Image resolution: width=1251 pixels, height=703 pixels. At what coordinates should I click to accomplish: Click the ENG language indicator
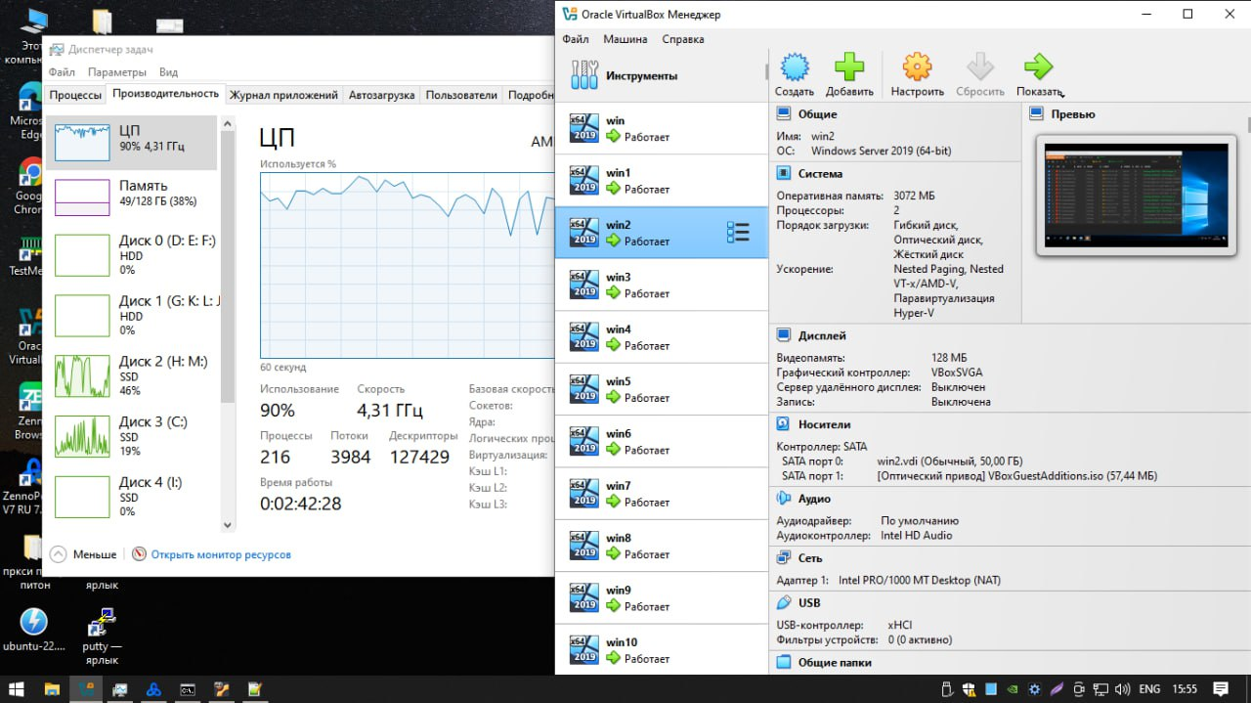(1149, 688)
